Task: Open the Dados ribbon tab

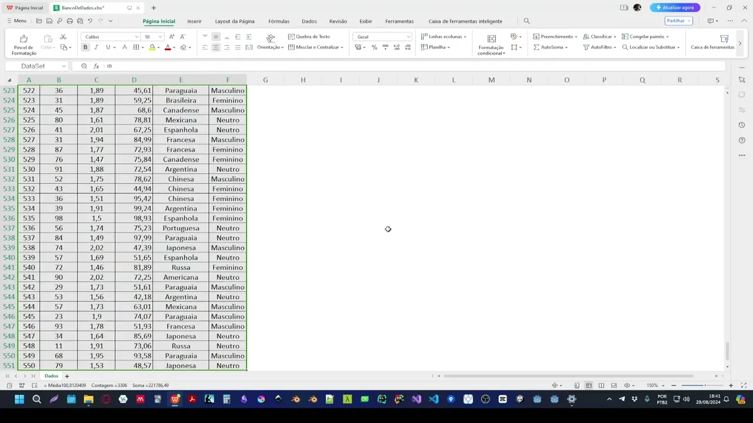Action: pyautogui.click(x=309, y=21)
